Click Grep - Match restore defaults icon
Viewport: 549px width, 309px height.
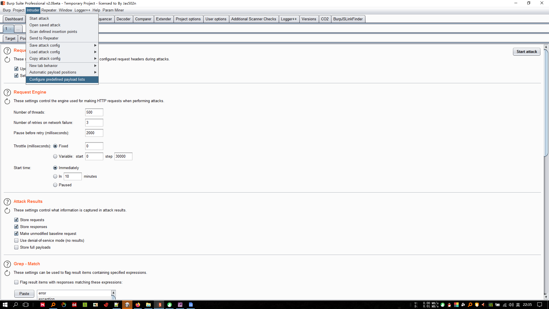click(x=7, y=273)
